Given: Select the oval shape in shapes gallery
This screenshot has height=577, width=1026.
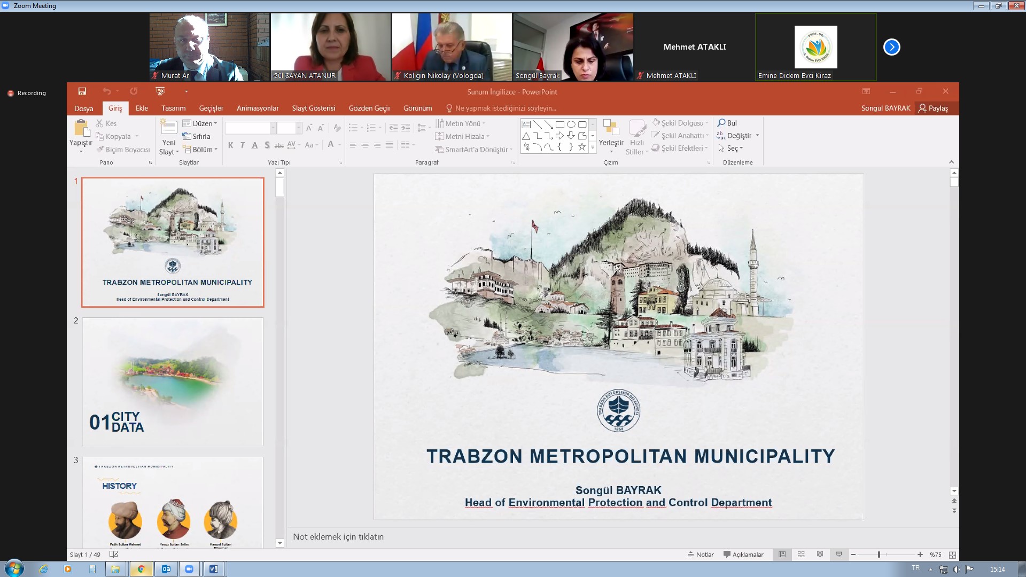Looking at the screenshot, I should 571,124.
